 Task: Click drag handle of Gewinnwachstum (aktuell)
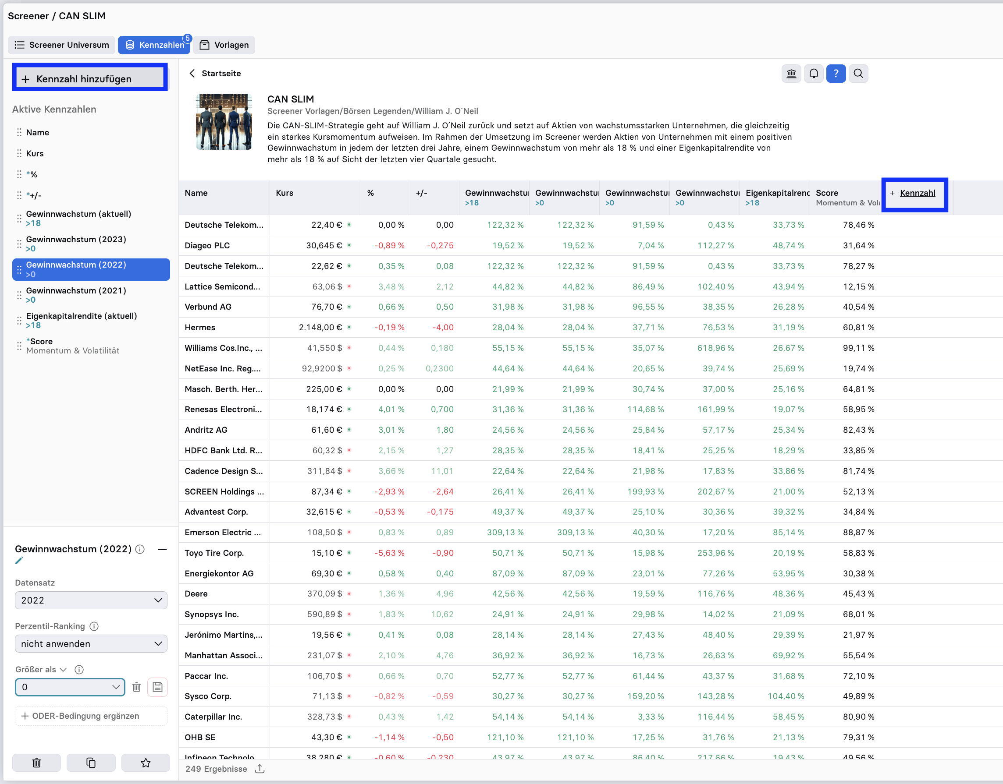pos(19,219)
